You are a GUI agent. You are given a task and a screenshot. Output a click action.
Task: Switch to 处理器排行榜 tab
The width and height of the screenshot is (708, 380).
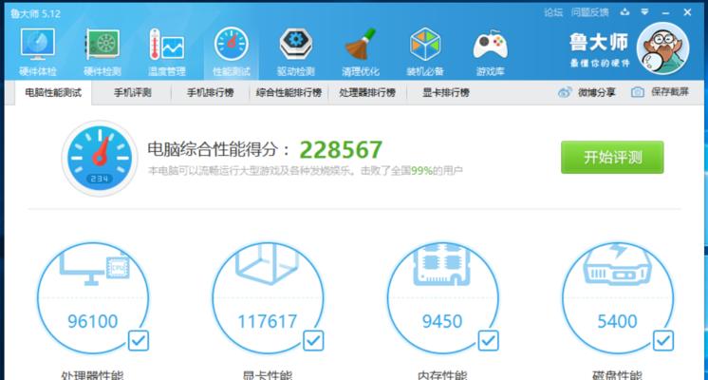coord(367,93)
